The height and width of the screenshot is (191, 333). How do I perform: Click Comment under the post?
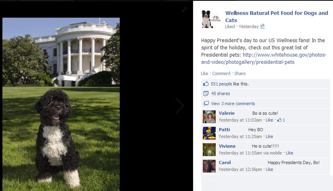221,73
